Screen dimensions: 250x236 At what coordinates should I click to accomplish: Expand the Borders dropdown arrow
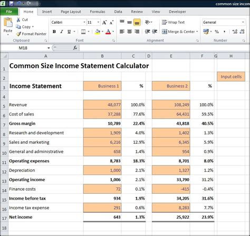click(x=89, y=32)
